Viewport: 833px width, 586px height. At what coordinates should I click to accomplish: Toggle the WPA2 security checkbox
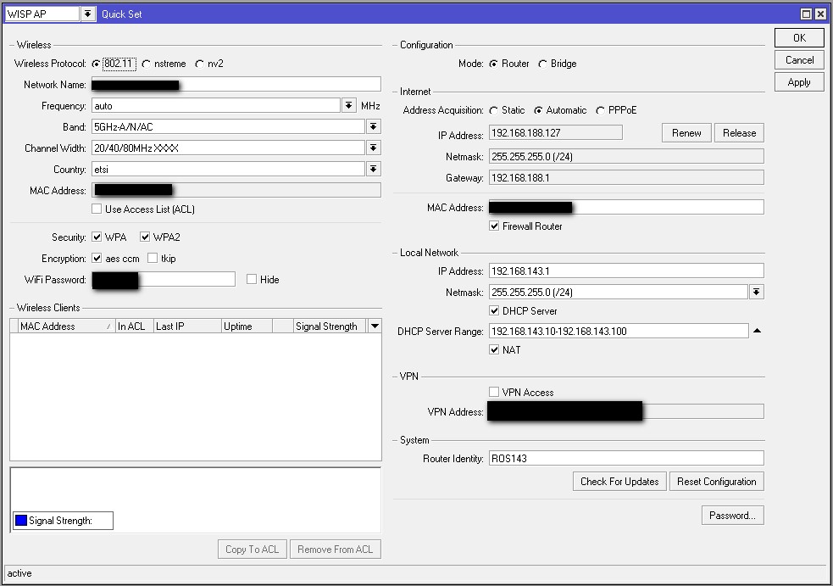145,237
